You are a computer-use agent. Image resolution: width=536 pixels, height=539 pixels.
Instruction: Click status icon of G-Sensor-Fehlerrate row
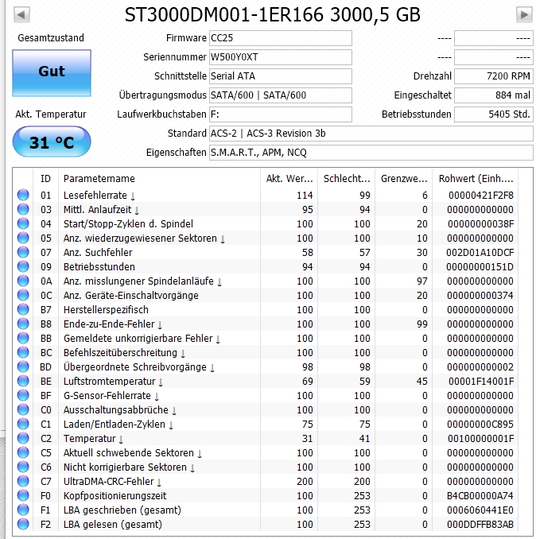23,396
